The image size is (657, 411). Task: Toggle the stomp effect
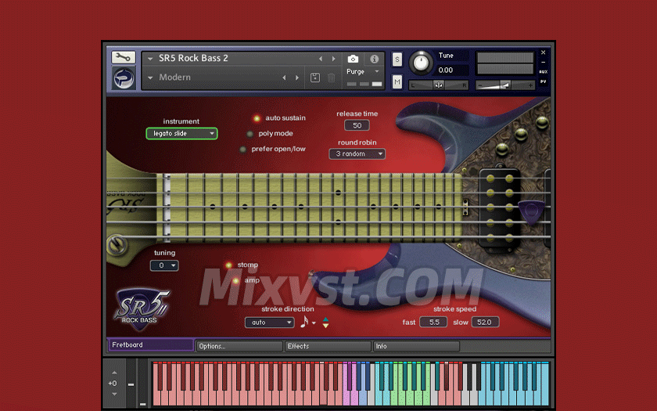pyautogui.click(x=229, y=265)
